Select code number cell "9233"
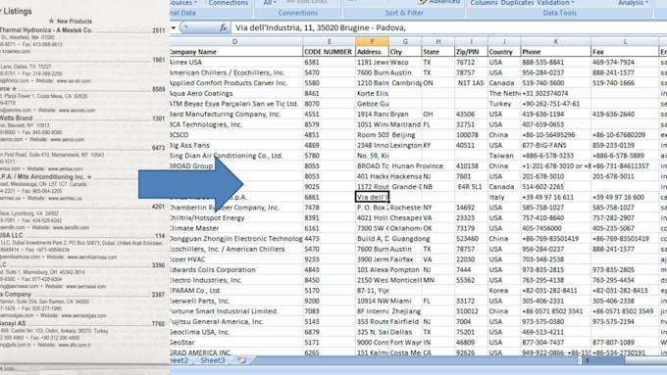 point(330,259)
